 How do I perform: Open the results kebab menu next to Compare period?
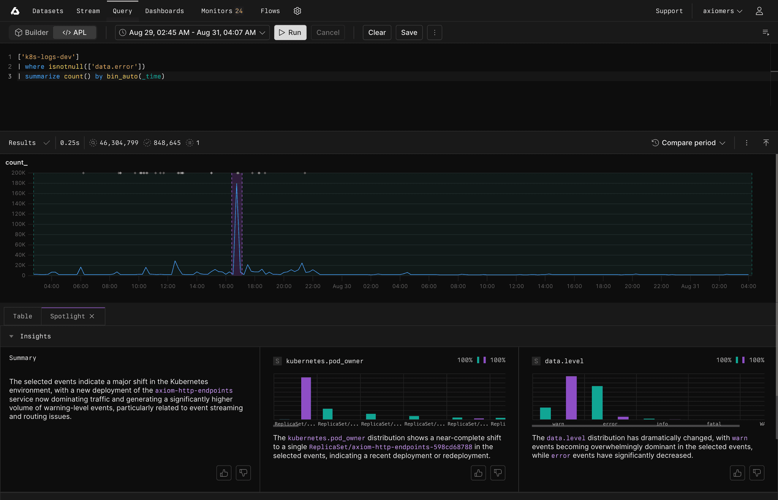pyautogui.click(x=746, y=142)
